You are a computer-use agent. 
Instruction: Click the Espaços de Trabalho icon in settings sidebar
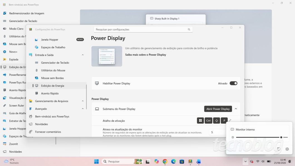pos(36,47)
